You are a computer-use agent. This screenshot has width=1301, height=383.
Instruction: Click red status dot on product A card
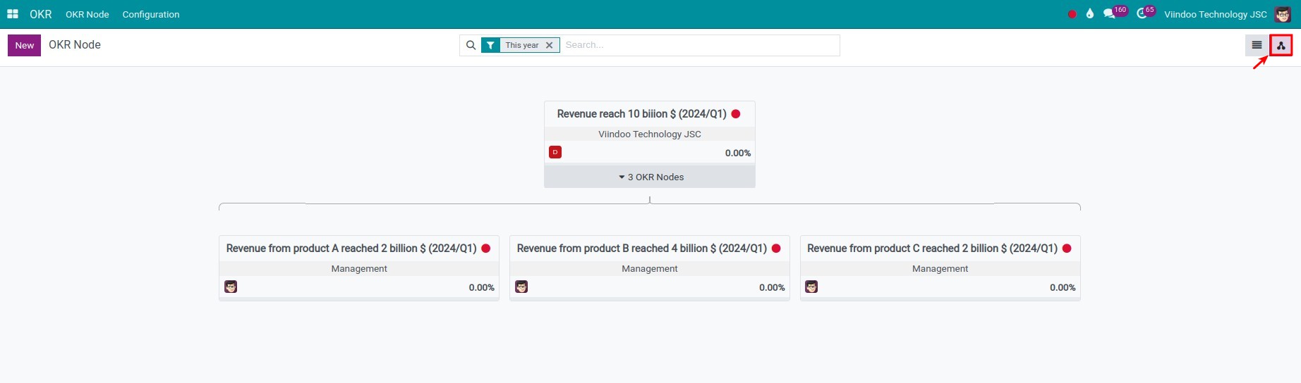point(486,249)
